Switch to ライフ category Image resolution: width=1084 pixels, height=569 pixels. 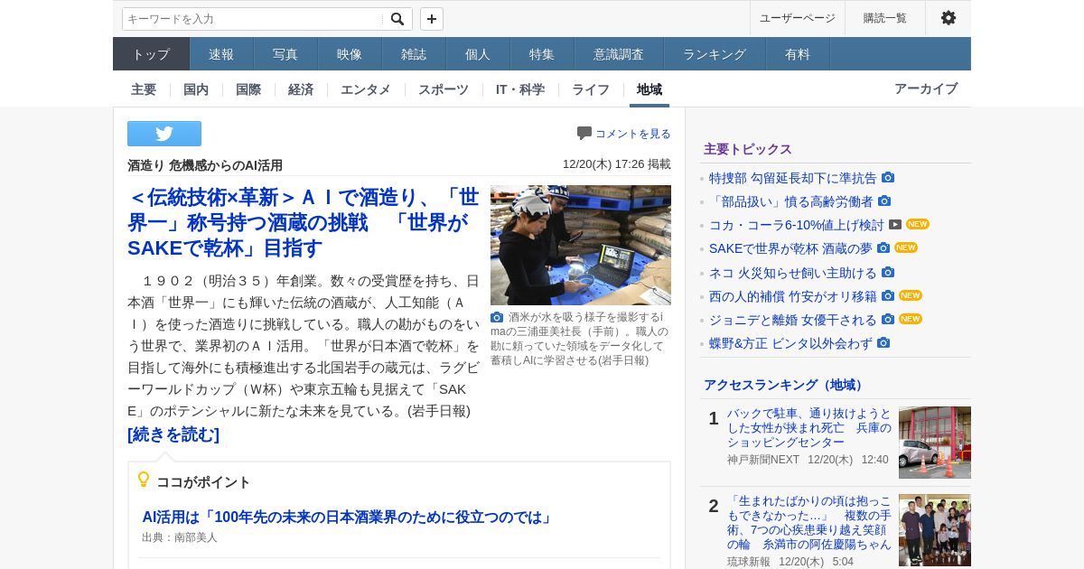click(591, 89)
